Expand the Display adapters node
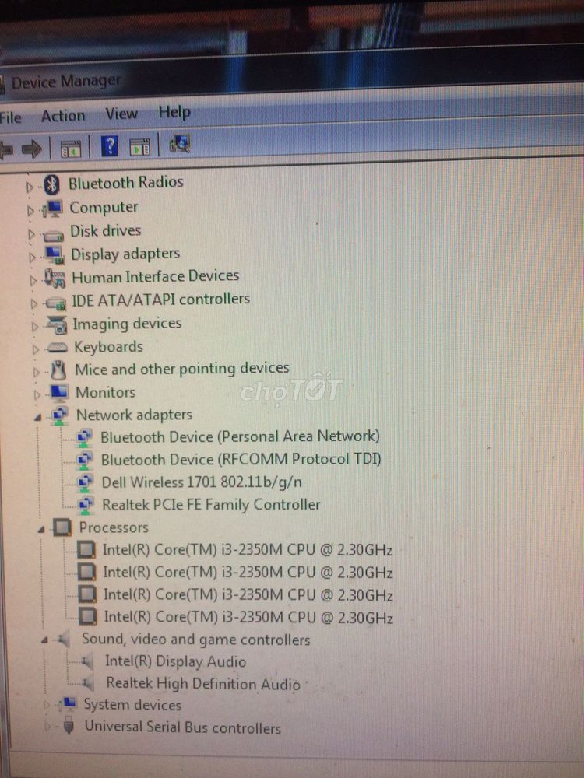This screenshot has height=778, width=584. point(33,257)
